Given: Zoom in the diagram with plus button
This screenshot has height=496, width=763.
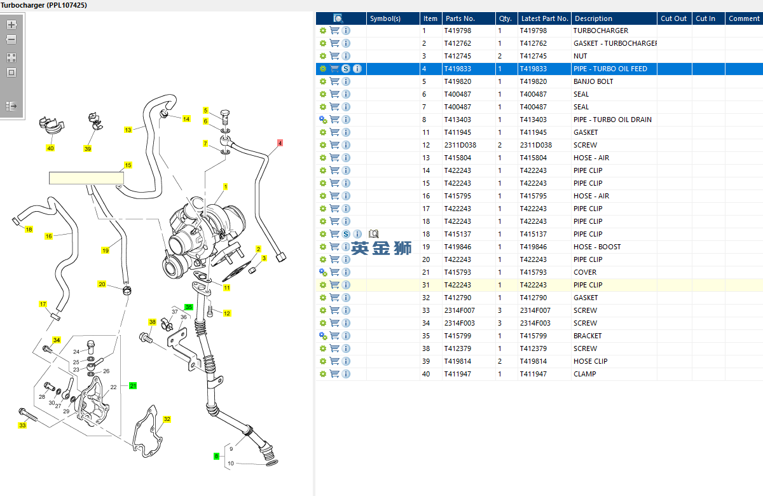Looking at the screenshot, I should point(11,25).
